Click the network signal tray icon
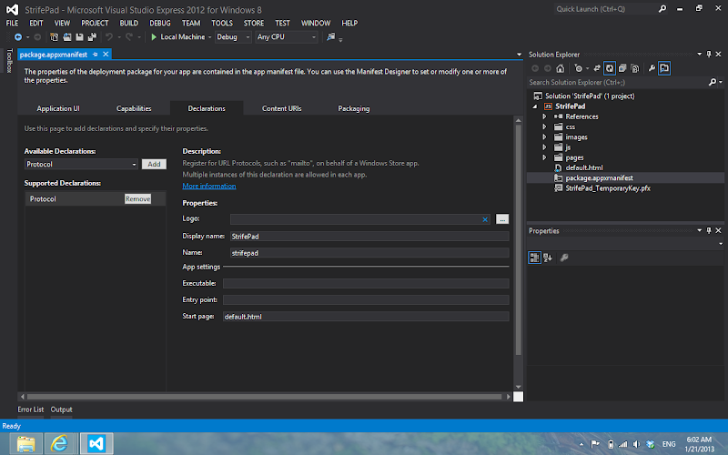Viewport: 728px width, 455px height. 623,444
